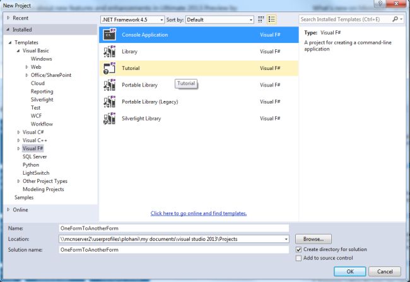Click the Portable Library template icon
This screenshot has height=282, width=410.
[109, 85]
